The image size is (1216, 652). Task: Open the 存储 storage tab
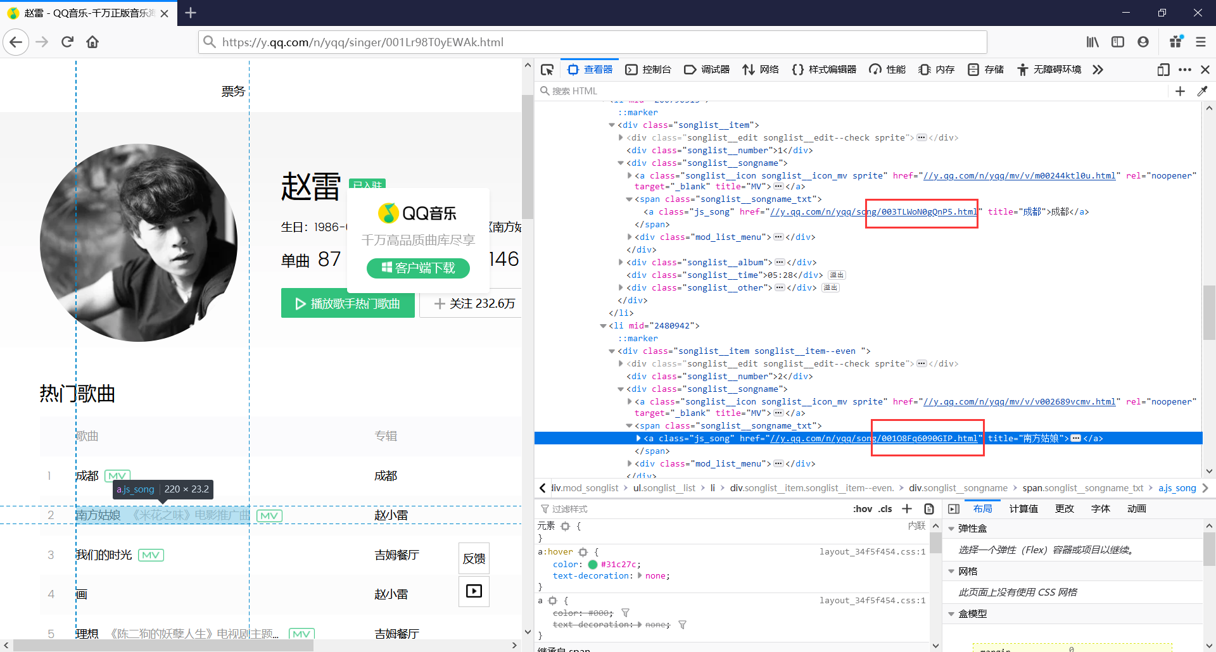coord(985,70)
